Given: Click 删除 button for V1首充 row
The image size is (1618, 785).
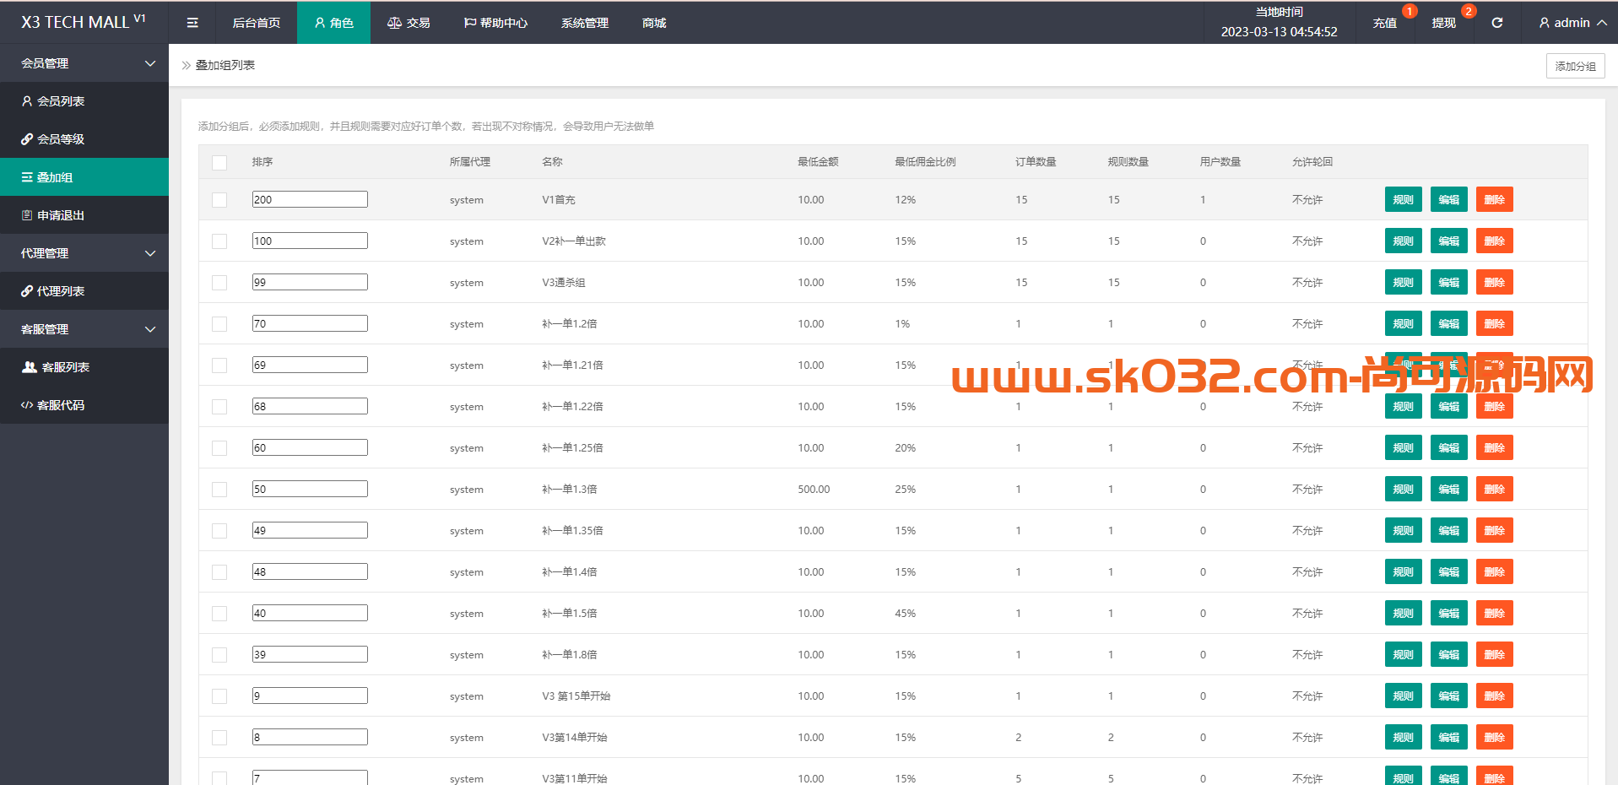Looking at the screenshot, I should [1494, 200].
